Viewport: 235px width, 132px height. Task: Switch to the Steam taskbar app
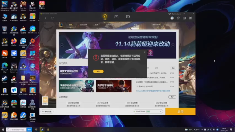click(x=42, y=130)
